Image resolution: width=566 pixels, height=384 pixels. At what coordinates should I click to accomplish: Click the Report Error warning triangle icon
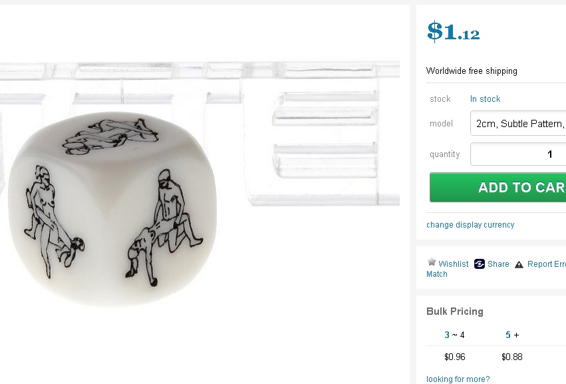[x=519, y=264]
